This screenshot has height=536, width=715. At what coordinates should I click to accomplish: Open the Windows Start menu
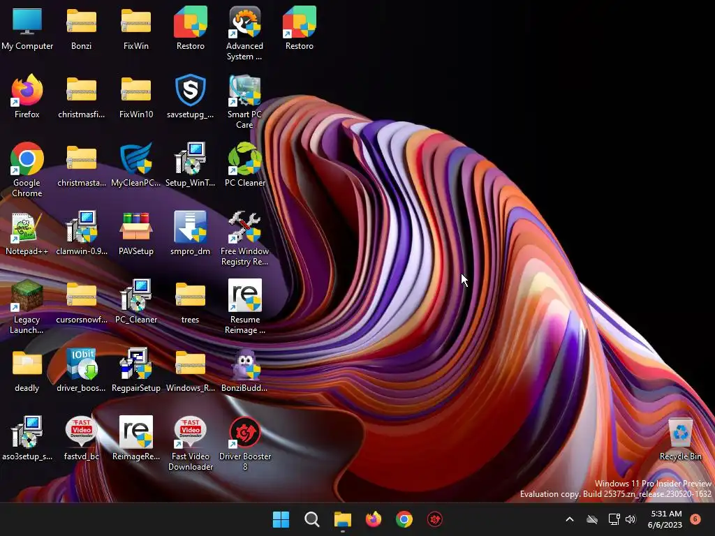[281, 519]
